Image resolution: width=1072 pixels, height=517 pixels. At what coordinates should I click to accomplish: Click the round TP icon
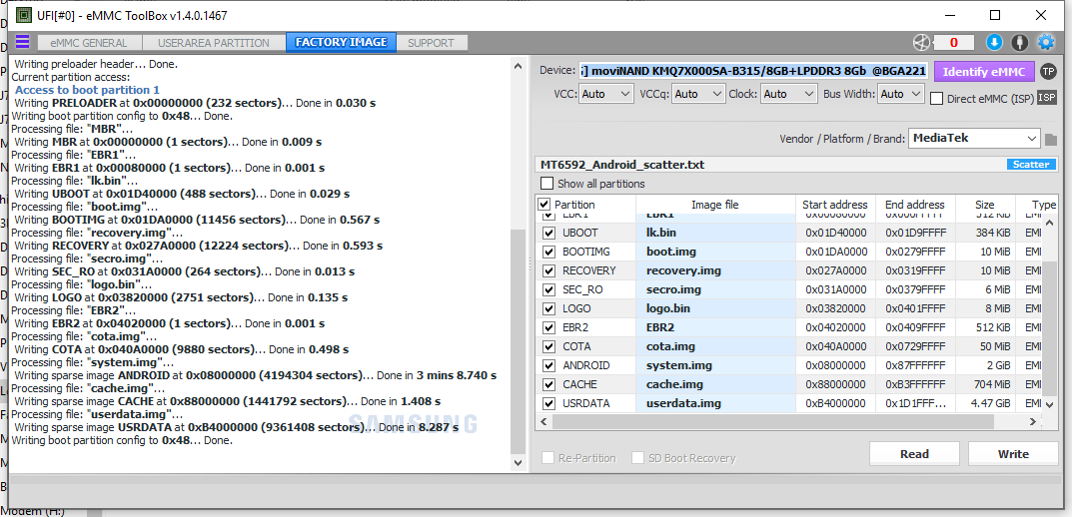[x=1048, y=71]
